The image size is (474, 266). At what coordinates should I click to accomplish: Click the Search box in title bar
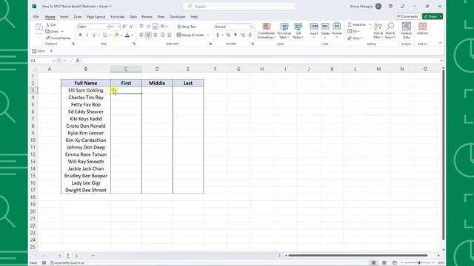click(x=238, y=7)
